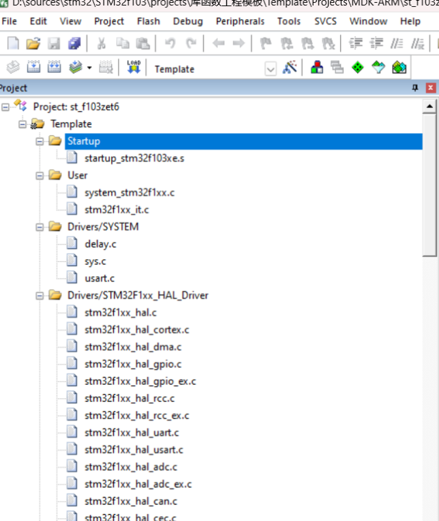
Task: Save all files toolbar icon
Action: coord(74,43)
